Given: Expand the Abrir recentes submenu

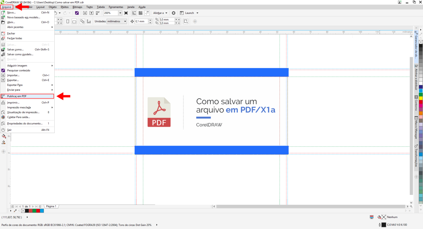Looking at the screenshot, I should [x=27, y=27].
